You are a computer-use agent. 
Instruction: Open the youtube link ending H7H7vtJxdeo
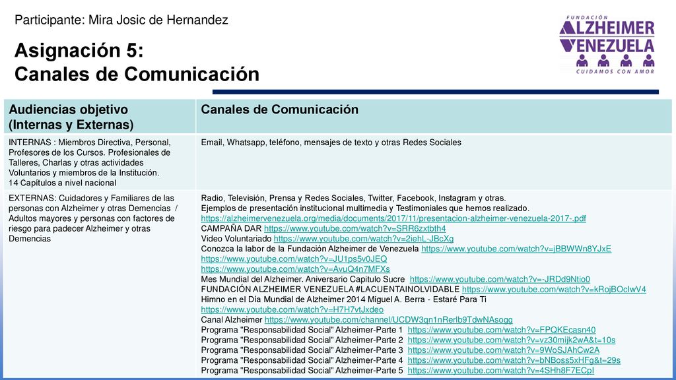tap(292, 310)
